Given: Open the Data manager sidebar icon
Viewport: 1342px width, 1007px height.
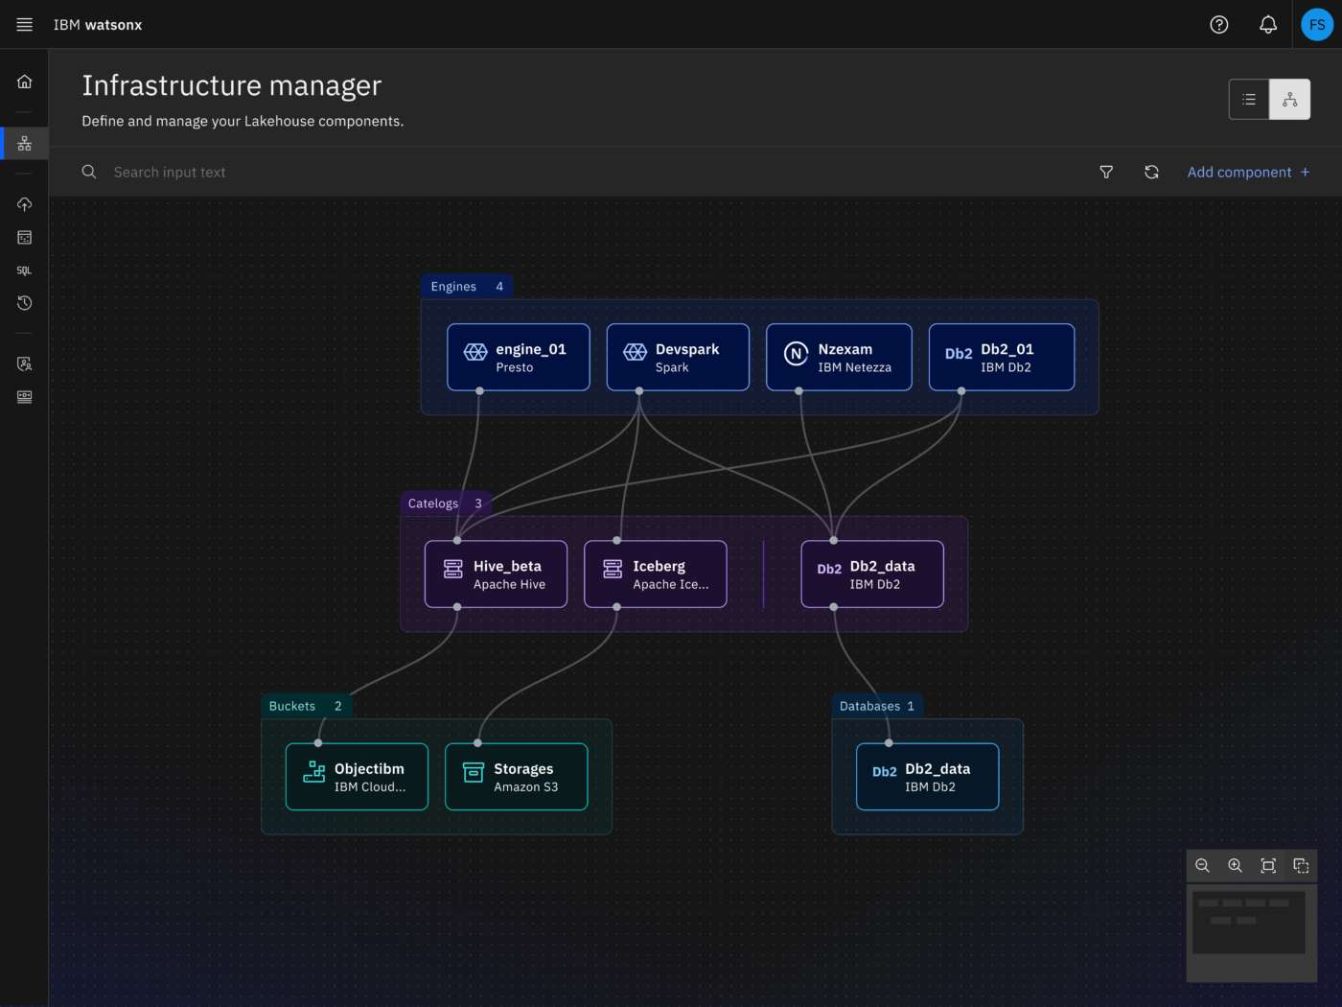Looking at the screenshot, I should [25, 237].
